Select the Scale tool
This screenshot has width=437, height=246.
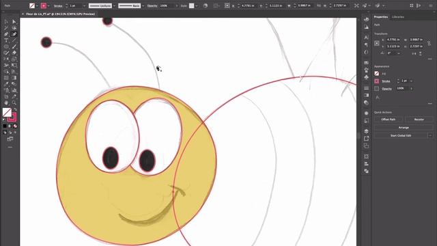tap(14, 59)
